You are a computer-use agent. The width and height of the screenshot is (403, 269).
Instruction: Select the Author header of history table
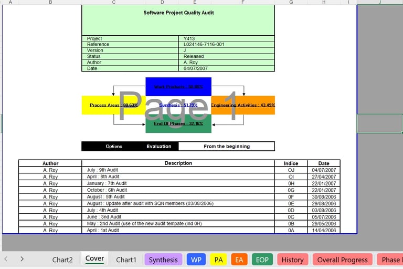click(50, 163)
